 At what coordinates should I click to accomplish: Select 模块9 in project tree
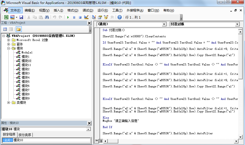[x=25, y=98]
